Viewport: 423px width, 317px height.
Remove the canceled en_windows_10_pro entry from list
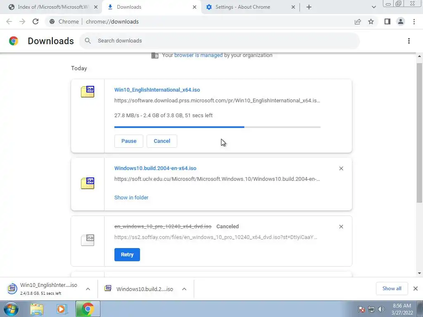coord(341,227)
